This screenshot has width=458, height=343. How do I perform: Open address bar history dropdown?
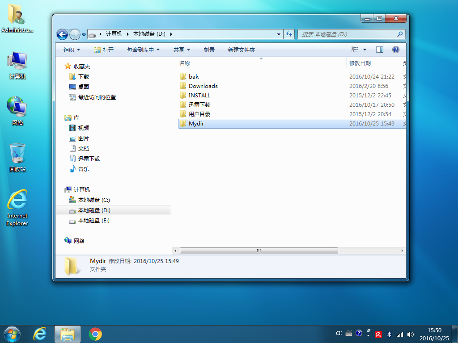pyautogui.click(x=279, y=34)
